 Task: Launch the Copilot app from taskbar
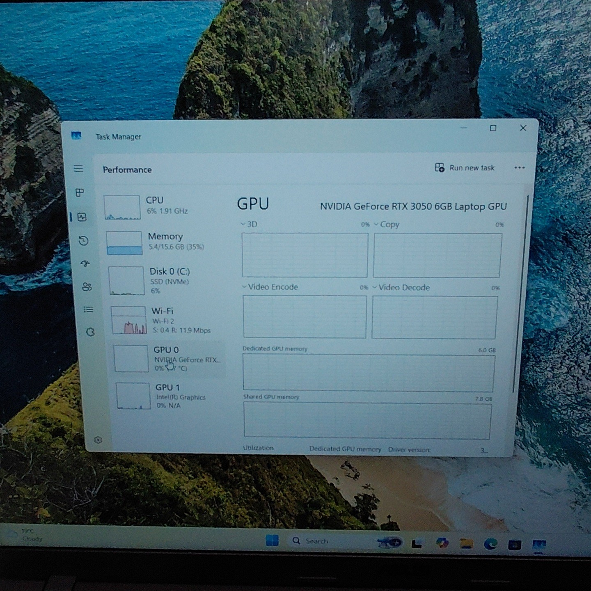click(442, 543)
